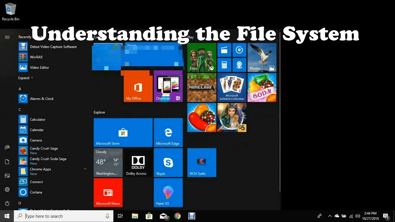Launch the Candy Crush Saga tile

pyautogui.click(x=202, y=117)
